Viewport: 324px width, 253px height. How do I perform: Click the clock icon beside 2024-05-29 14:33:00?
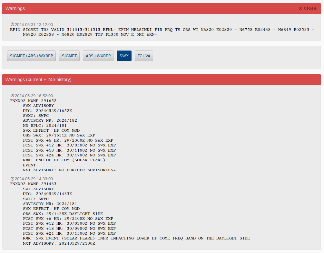12,179
